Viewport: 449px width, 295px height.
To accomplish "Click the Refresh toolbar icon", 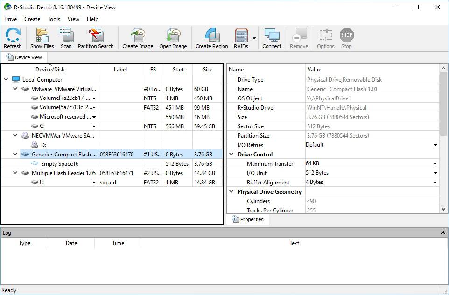I will pyautogui.click(x=13, y=35).
